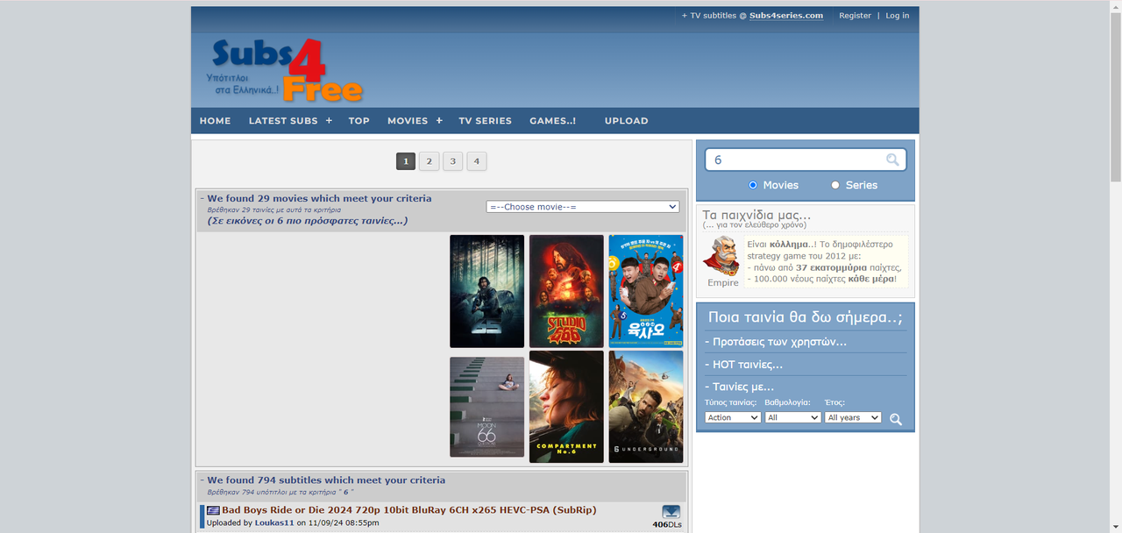Expand the Latest Subs plus icon
This screenshot has height=533, width=1122.
point(330,120)
